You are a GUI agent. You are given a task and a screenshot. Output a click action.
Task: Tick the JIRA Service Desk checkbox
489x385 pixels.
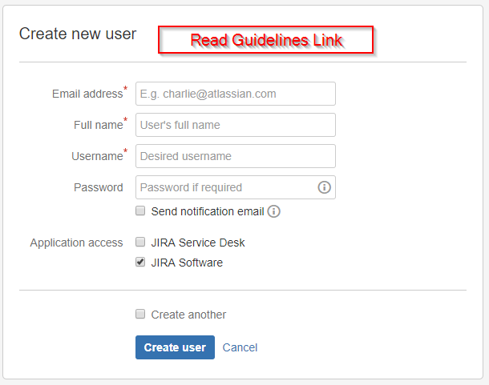pos(140,242)
